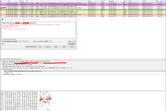Click the PROXY TCP4 line in stream content
Screen dimensions: 166x111
coord(19,23)
